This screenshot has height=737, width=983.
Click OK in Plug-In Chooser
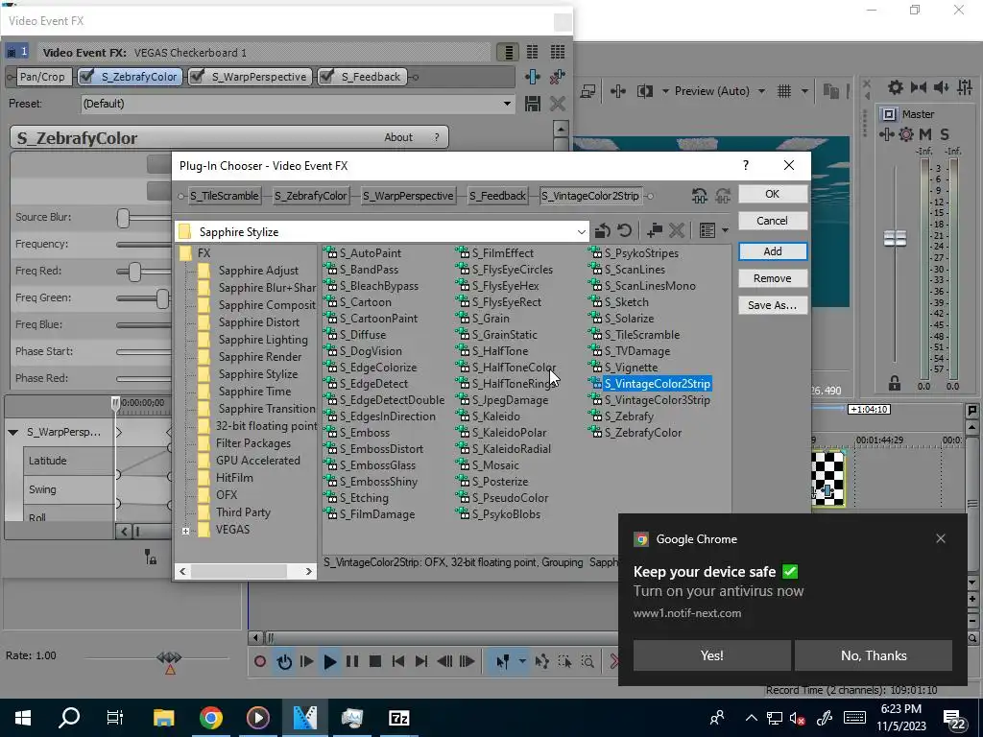773,194
